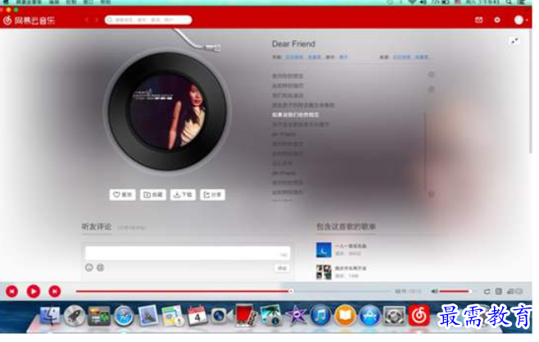Click the highlighted white lyric line
Viewport: 539px width, 342px height.
296,115
